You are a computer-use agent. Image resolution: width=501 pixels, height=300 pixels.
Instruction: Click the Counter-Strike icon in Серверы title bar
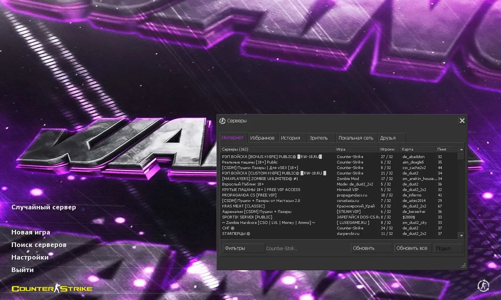(x=222, y=121)
